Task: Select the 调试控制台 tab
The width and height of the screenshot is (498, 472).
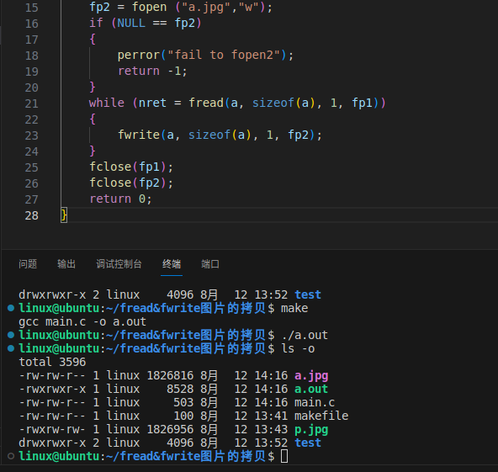Action: (119, 264)
